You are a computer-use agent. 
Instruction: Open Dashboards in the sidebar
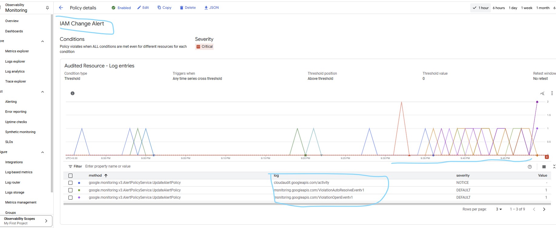point(14,31)
